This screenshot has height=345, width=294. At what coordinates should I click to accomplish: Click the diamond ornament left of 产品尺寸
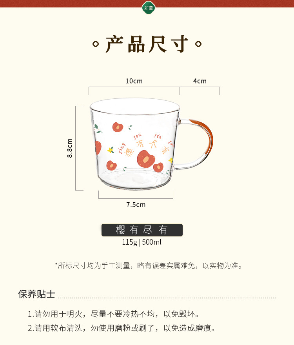coord(96,44)
